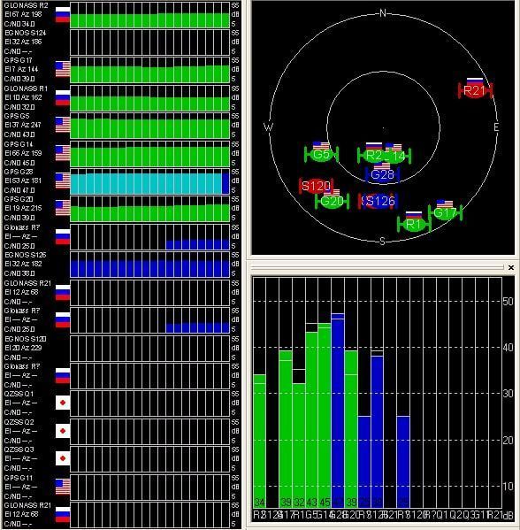Click the 'EGNOS S120' satellite label
Viewport: 520px width, 530px height.
click(x=26, y=339)
